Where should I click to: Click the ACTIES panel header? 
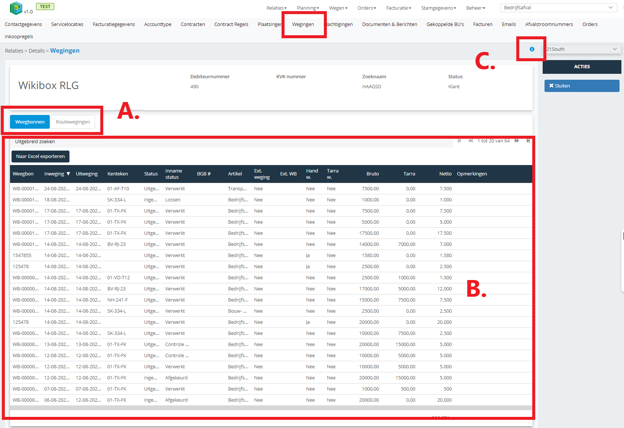(x=582, y=67)
